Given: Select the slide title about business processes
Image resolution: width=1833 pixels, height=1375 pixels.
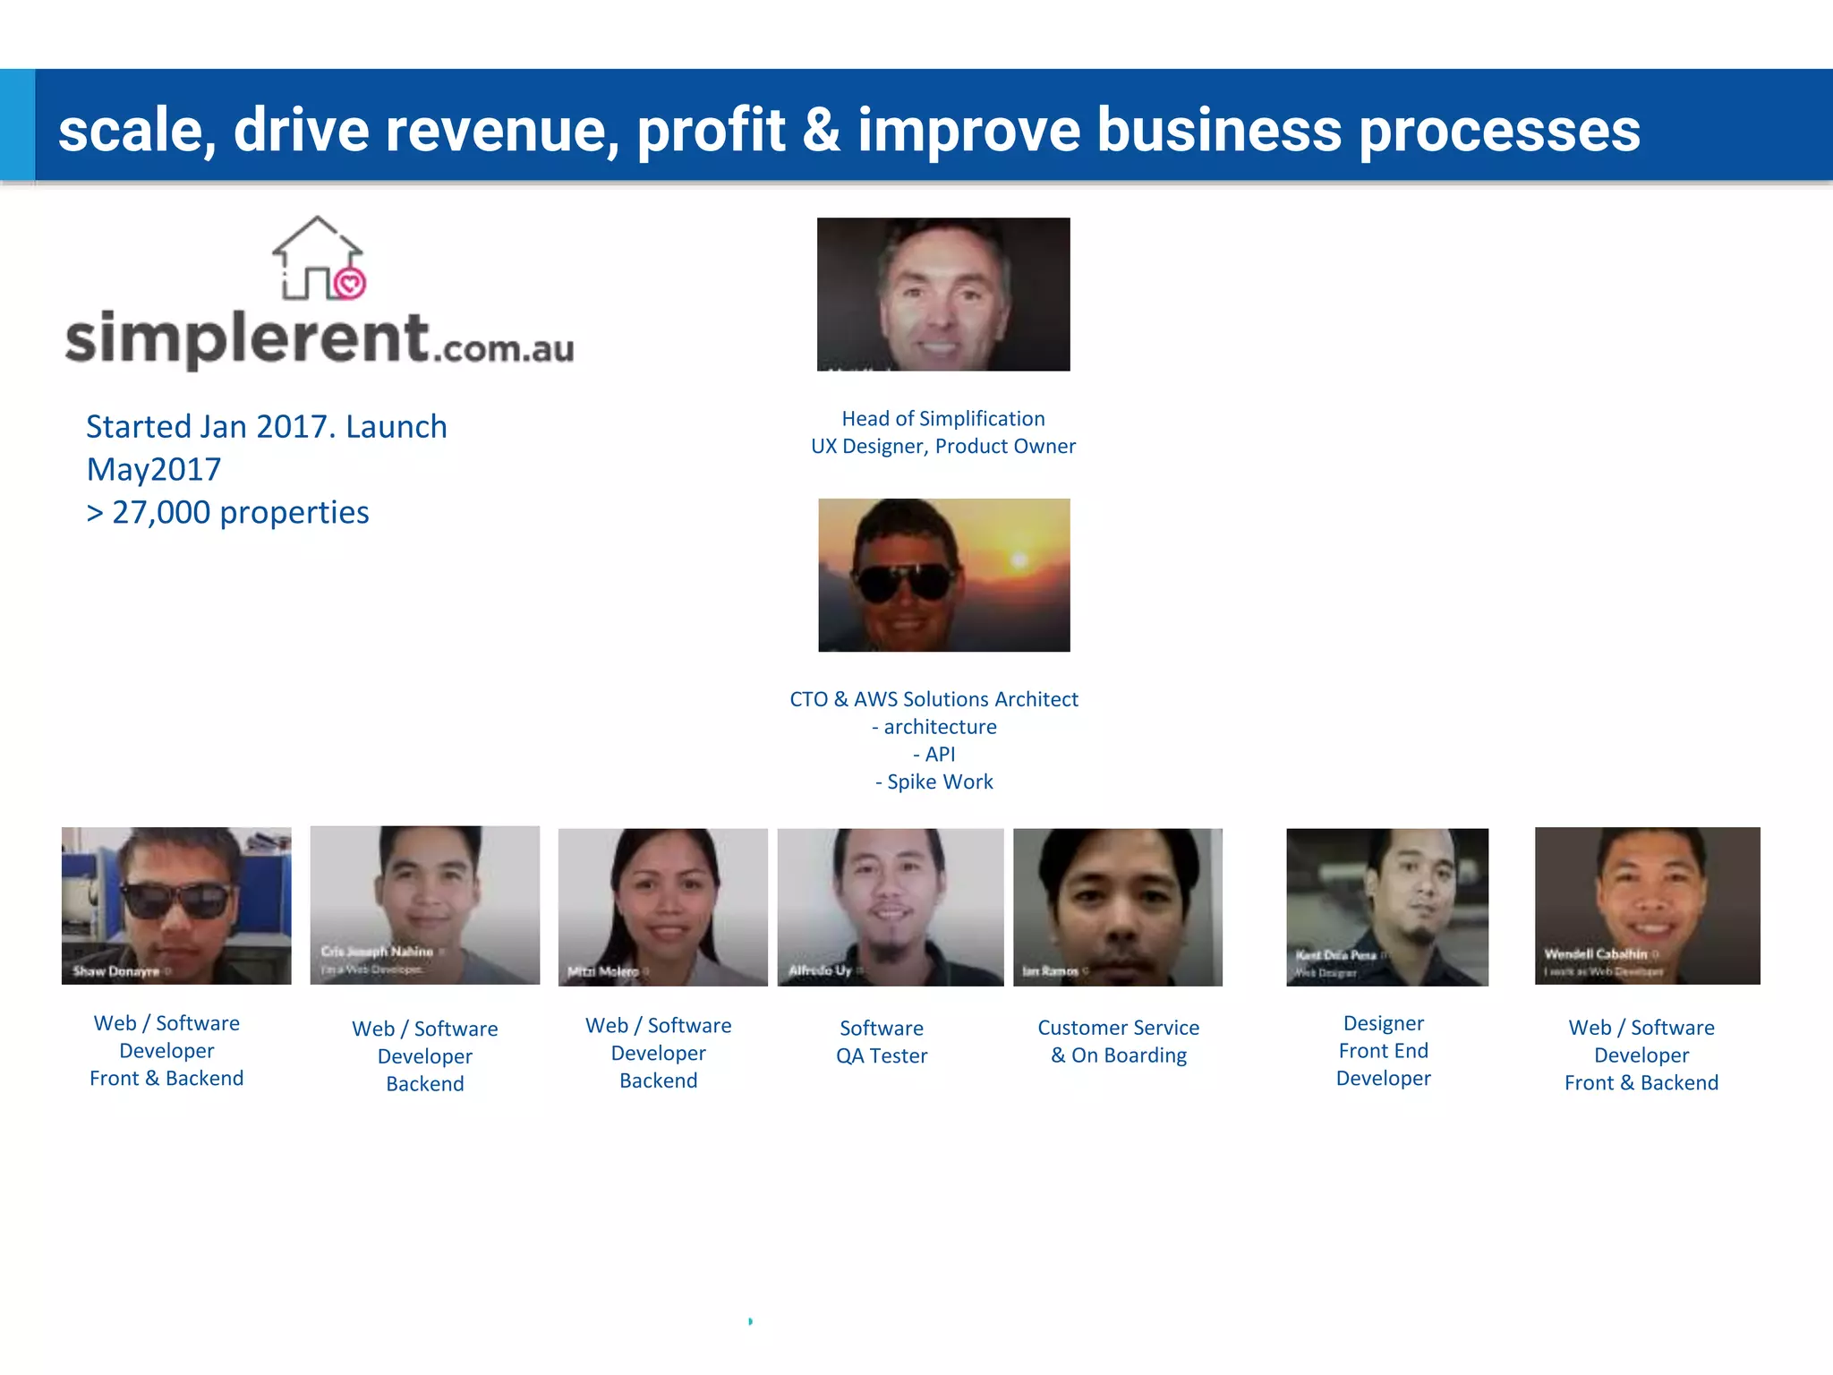Looking at the screenshot, I should tap(849, 130).
